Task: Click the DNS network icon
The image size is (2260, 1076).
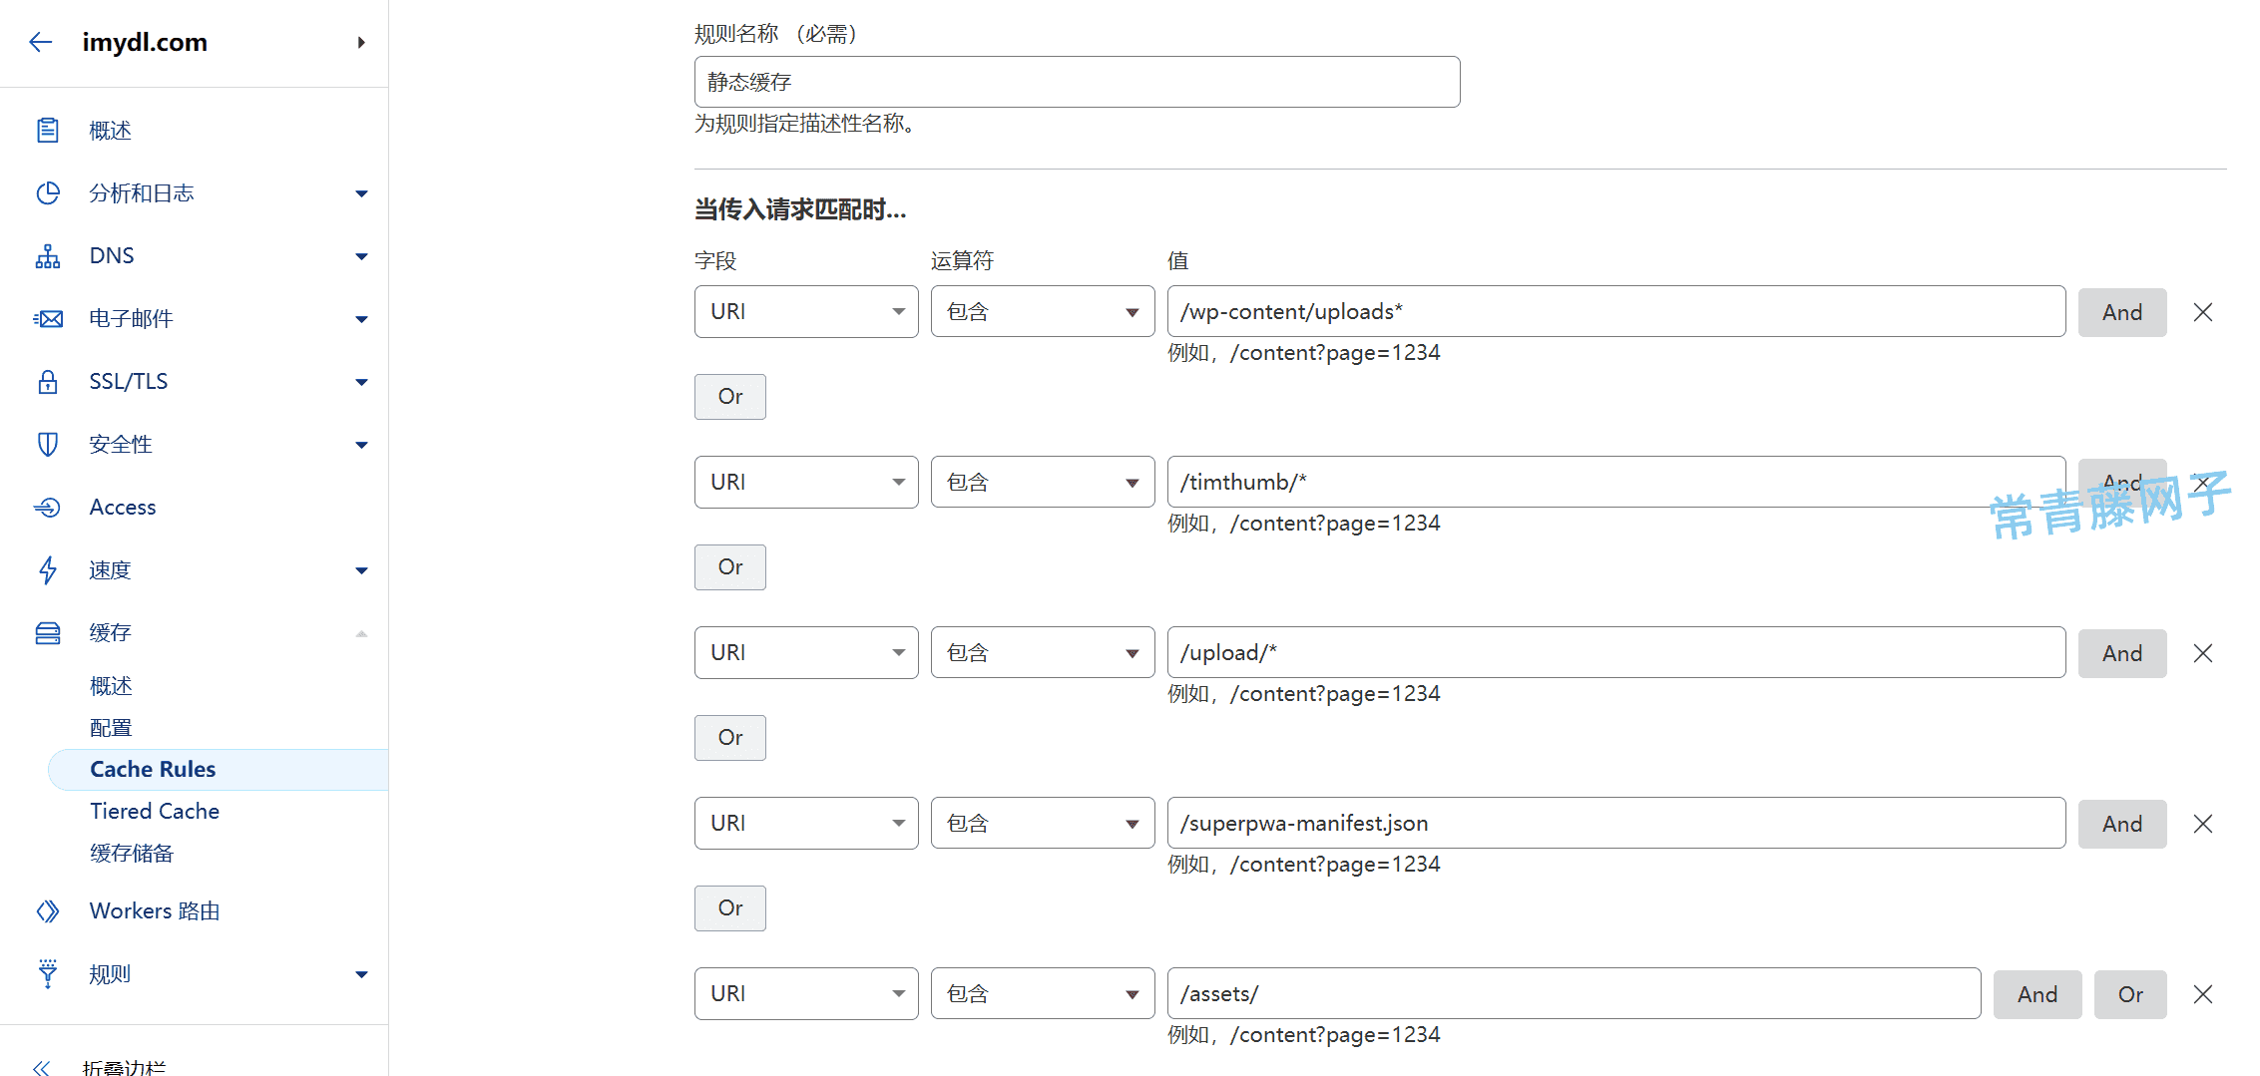Action: tap(48, 256)
